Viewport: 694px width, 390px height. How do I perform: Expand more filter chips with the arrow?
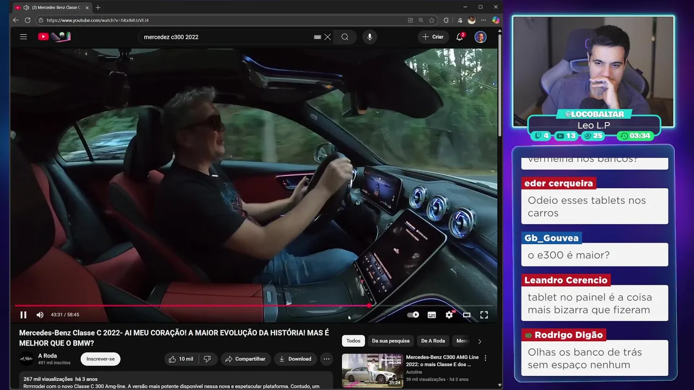pyautogui.click(x=479, y=341)
